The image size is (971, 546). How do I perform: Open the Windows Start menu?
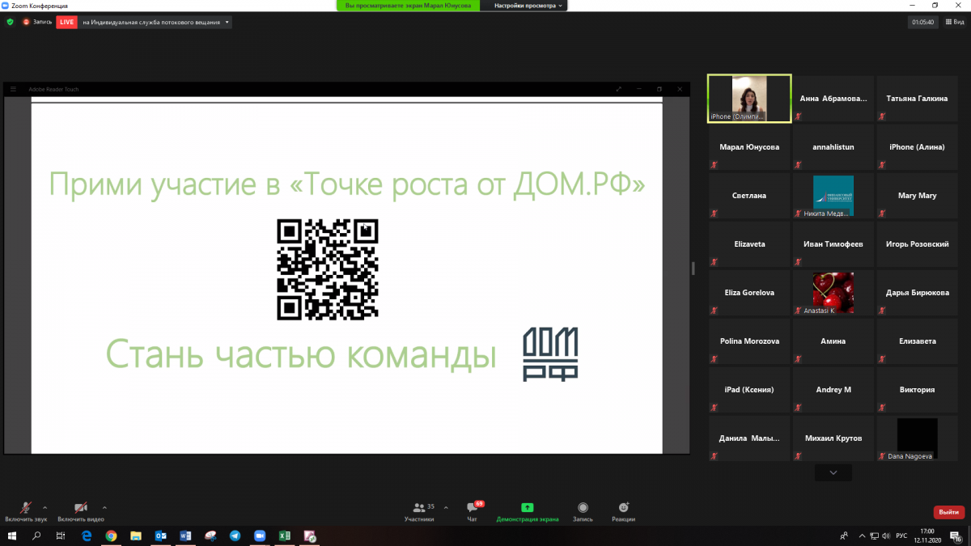(13, 535)
